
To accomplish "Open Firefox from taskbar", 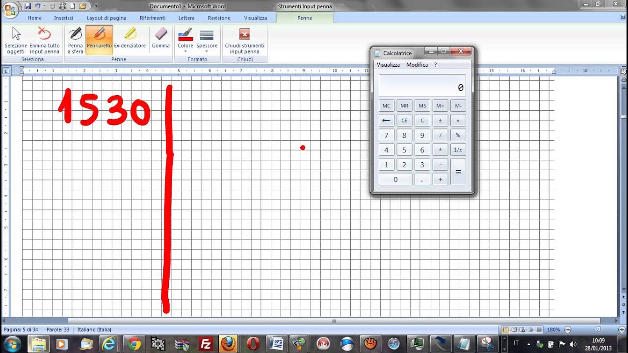I will (229, 344).
